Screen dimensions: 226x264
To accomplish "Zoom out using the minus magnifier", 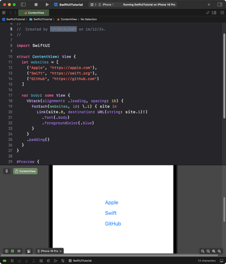I will (x=203, y=251).
